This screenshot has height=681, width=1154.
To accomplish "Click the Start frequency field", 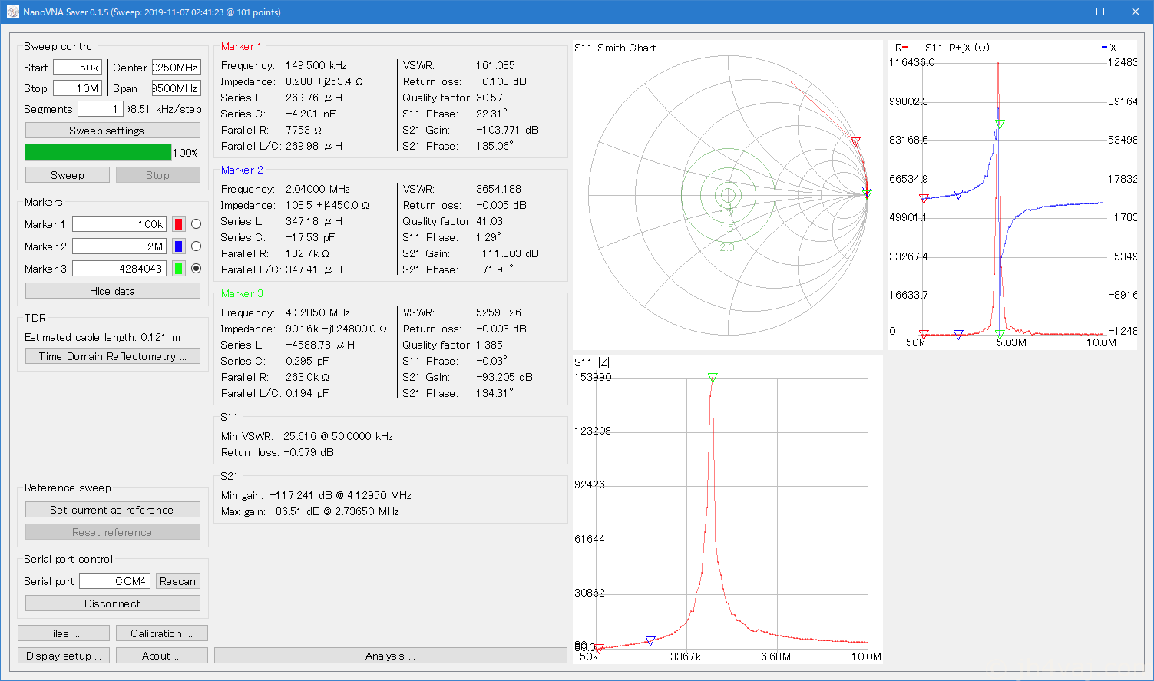I will point(77,68).
